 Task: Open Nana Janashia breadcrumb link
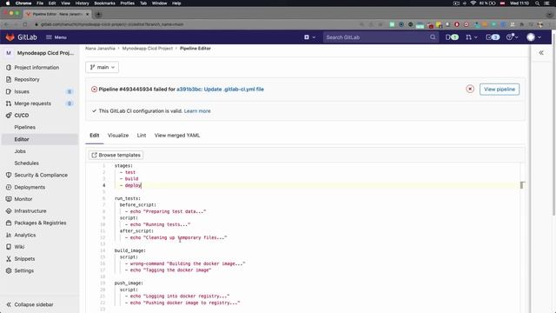click(100, 49)
